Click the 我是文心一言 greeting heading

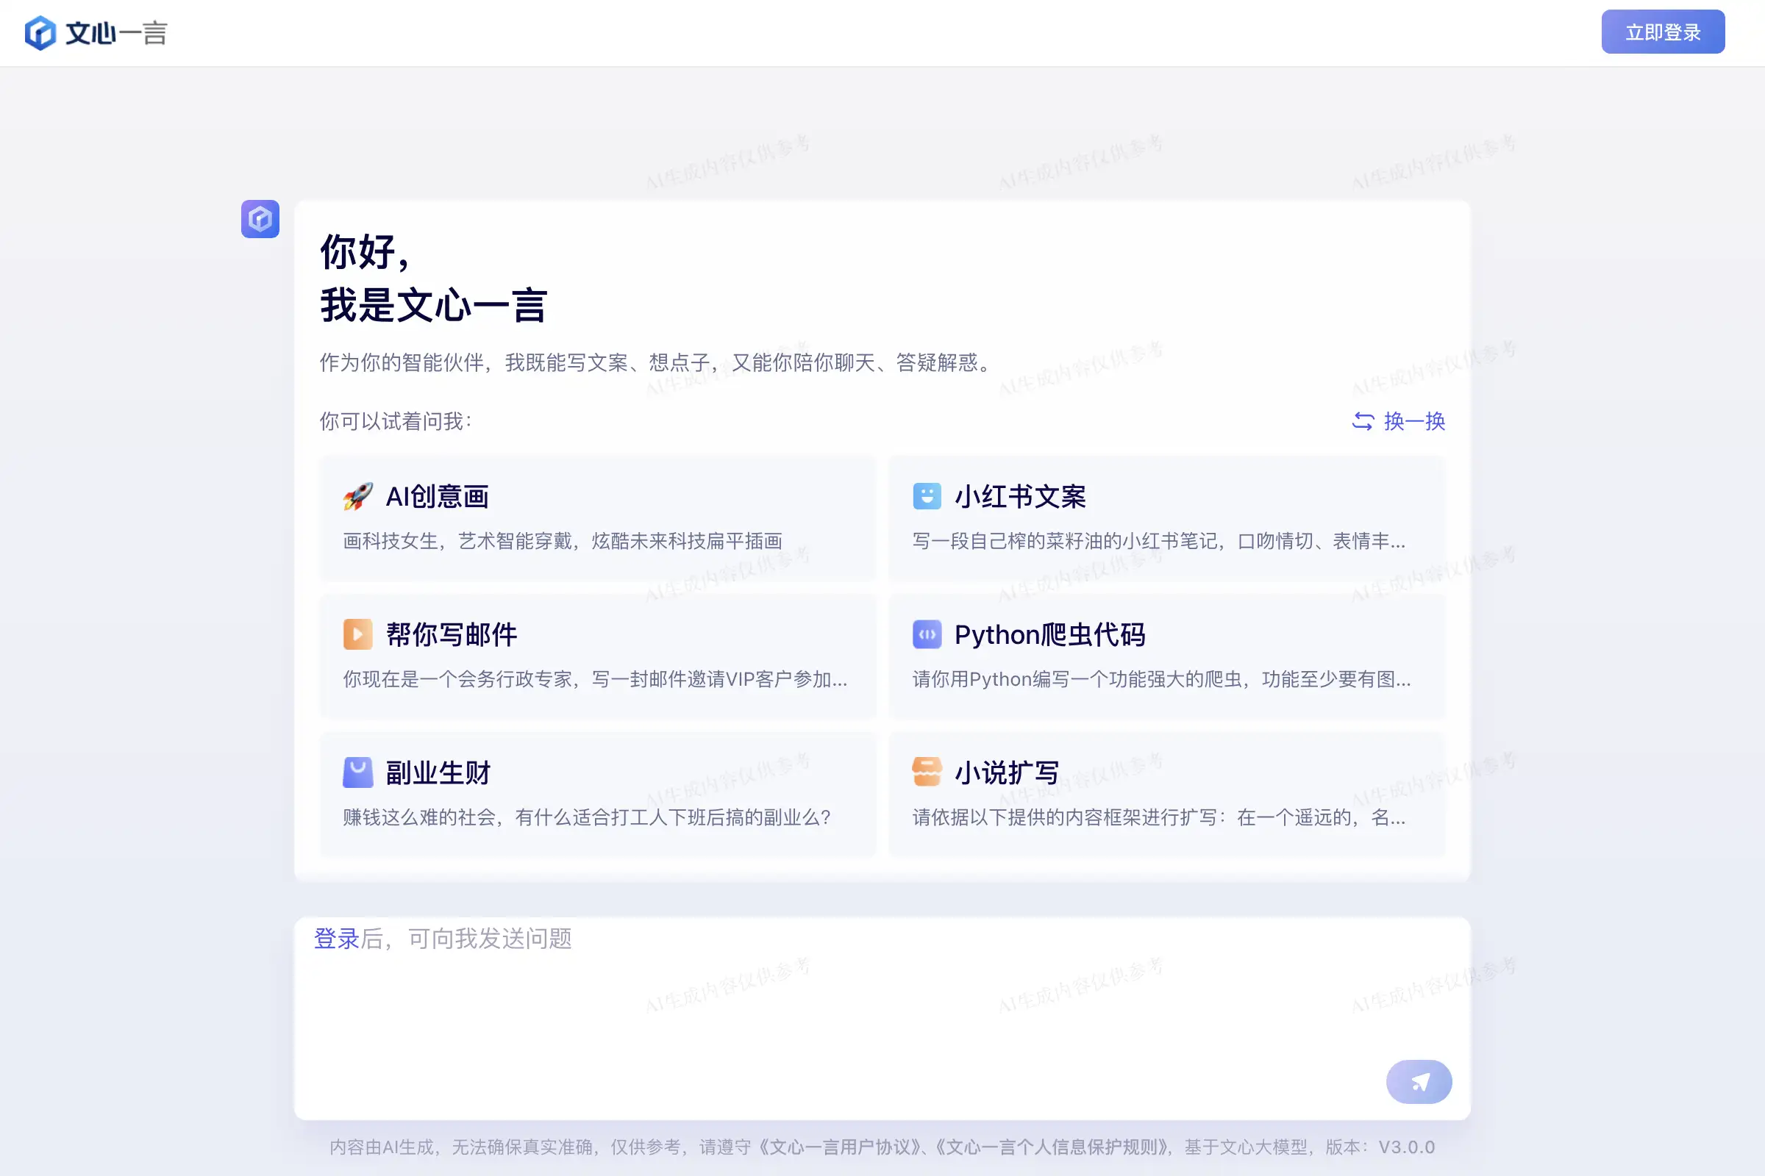point(434,306)
